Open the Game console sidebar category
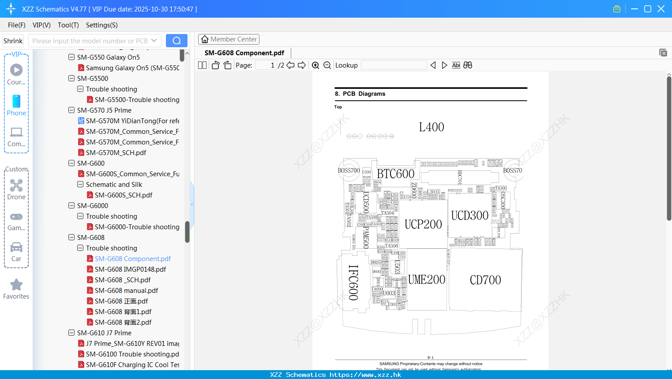The width and height of the screenshot is (672, 379). (x=16, y=221)
